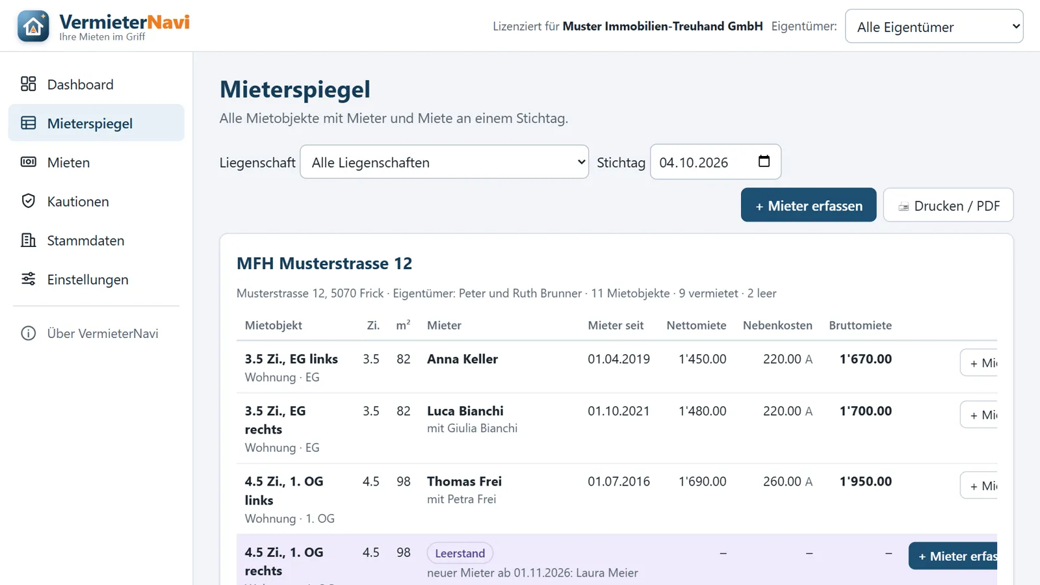Click Nettomiete value 1'690.00
1040x585 pixels.
(703, 482)
